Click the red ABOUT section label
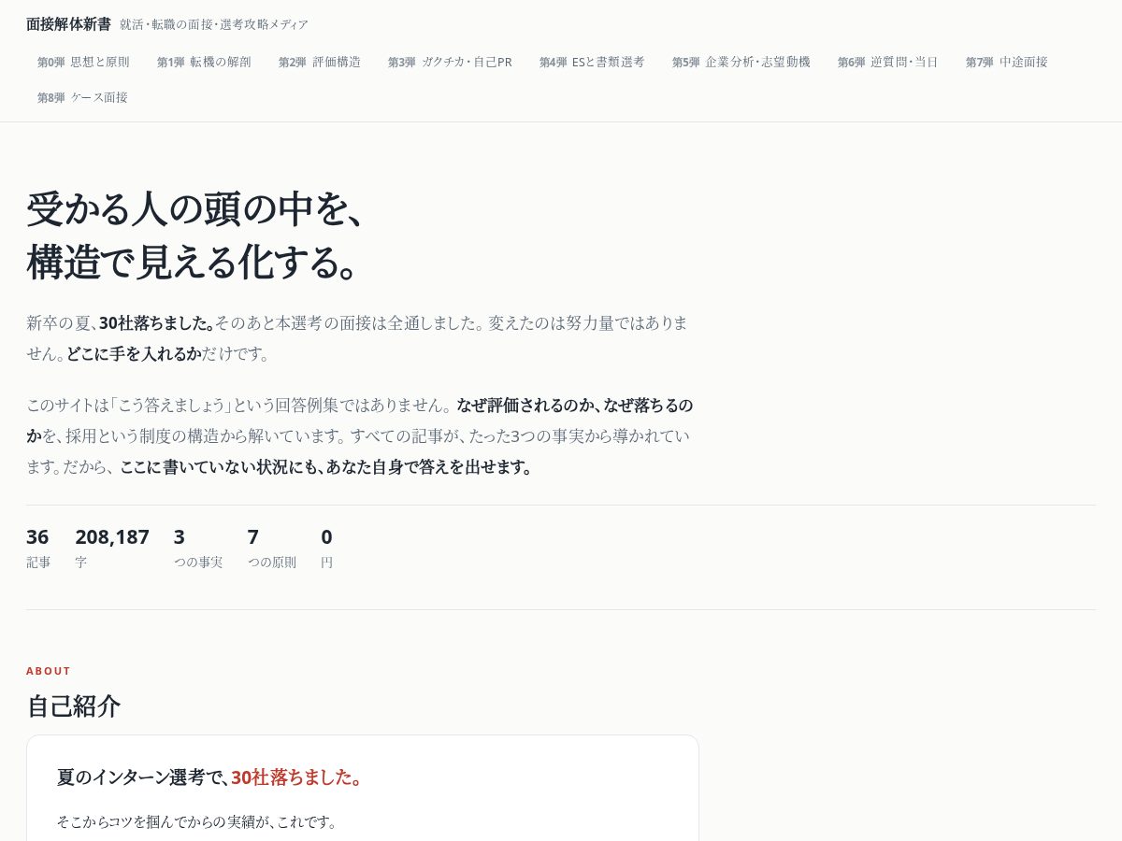Image resolution: width=1122 pixels, height=841 pixels. pyautogui.click(x=49, y=671)
